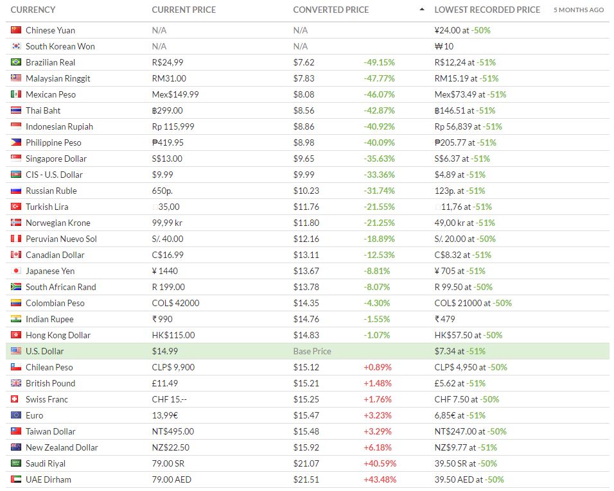Click the Converted Price column header
This screenshot has height=491, width=614.
[331, 10]
